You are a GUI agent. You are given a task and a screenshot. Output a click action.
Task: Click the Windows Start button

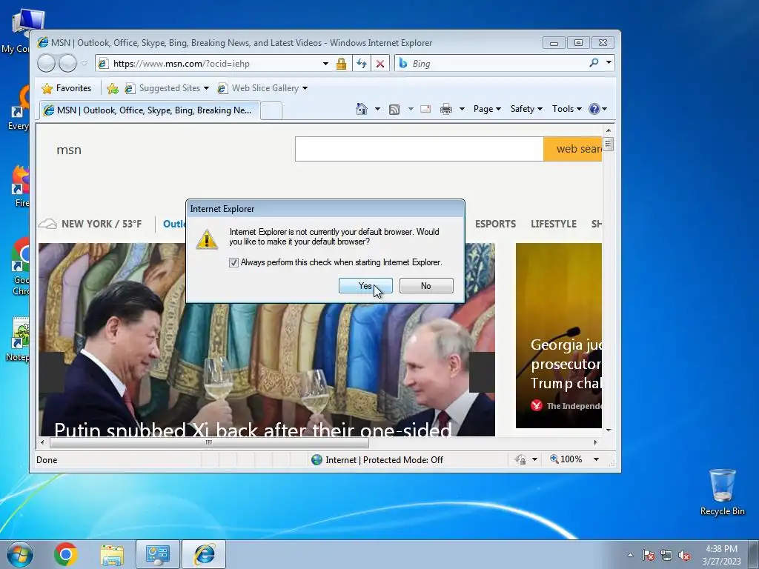coord(20,554)
